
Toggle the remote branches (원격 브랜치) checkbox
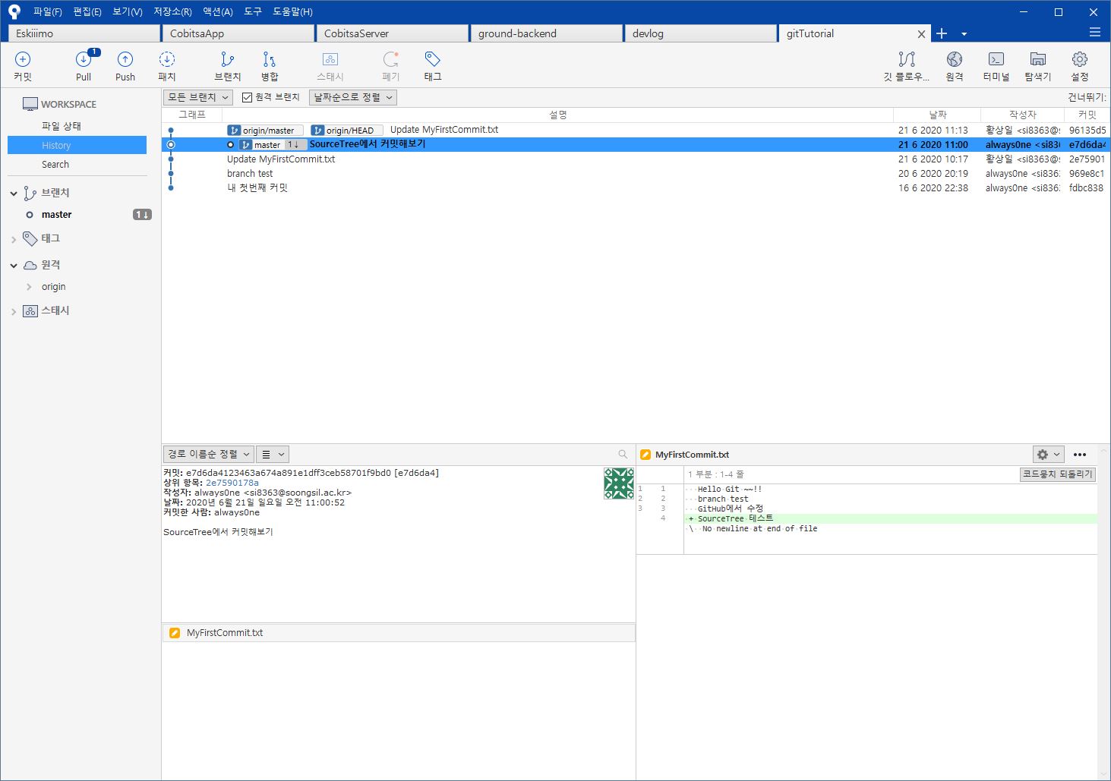(247, 97)
